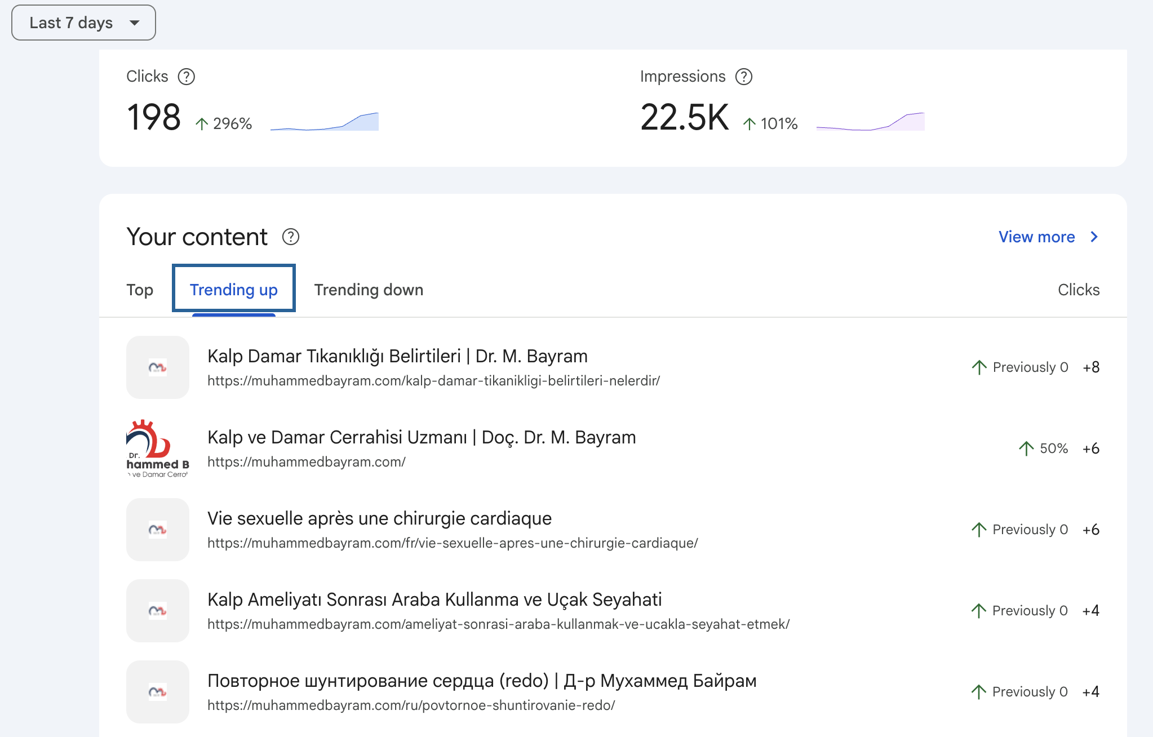
Task: Click the 101% impressions increase indicator
Action: pos(770,123)
